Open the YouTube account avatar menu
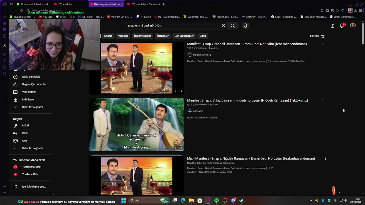 tap(353, 26)
